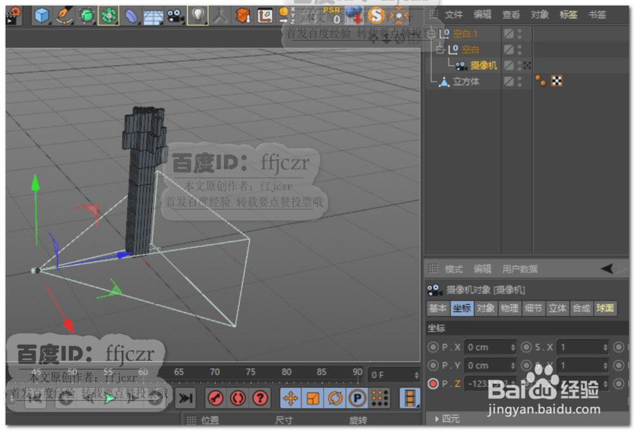The image size is (635, 431).
Task: Toggle scale keyframe recording
Action: (312, 399)
